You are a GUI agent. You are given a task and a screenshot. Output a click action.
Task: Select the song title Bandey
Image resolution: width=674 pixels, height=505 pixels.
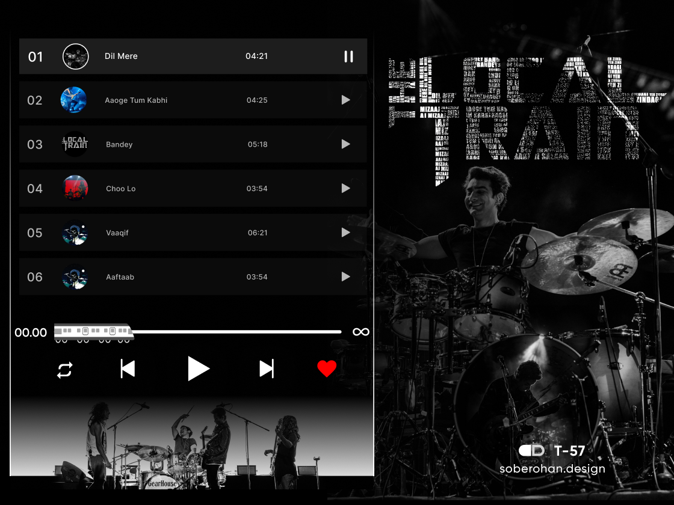tap(119, 144)
